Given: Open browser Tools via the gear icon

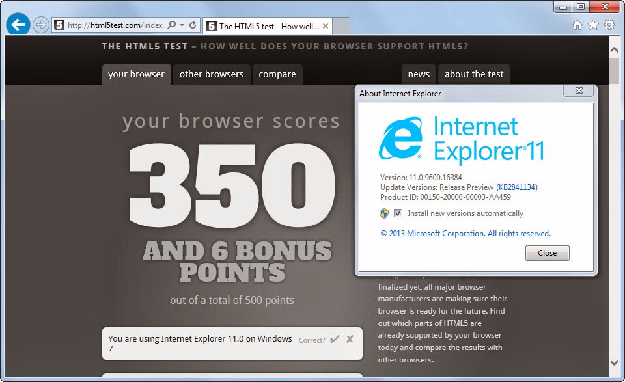Looking at the screenshot, I should [x=609, y=24].
